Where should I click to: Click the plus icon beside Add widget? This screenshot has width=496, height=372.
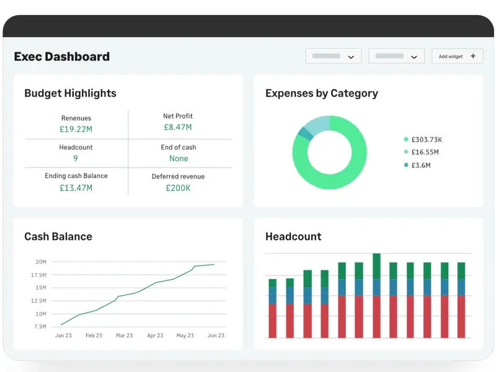point(473,56)
